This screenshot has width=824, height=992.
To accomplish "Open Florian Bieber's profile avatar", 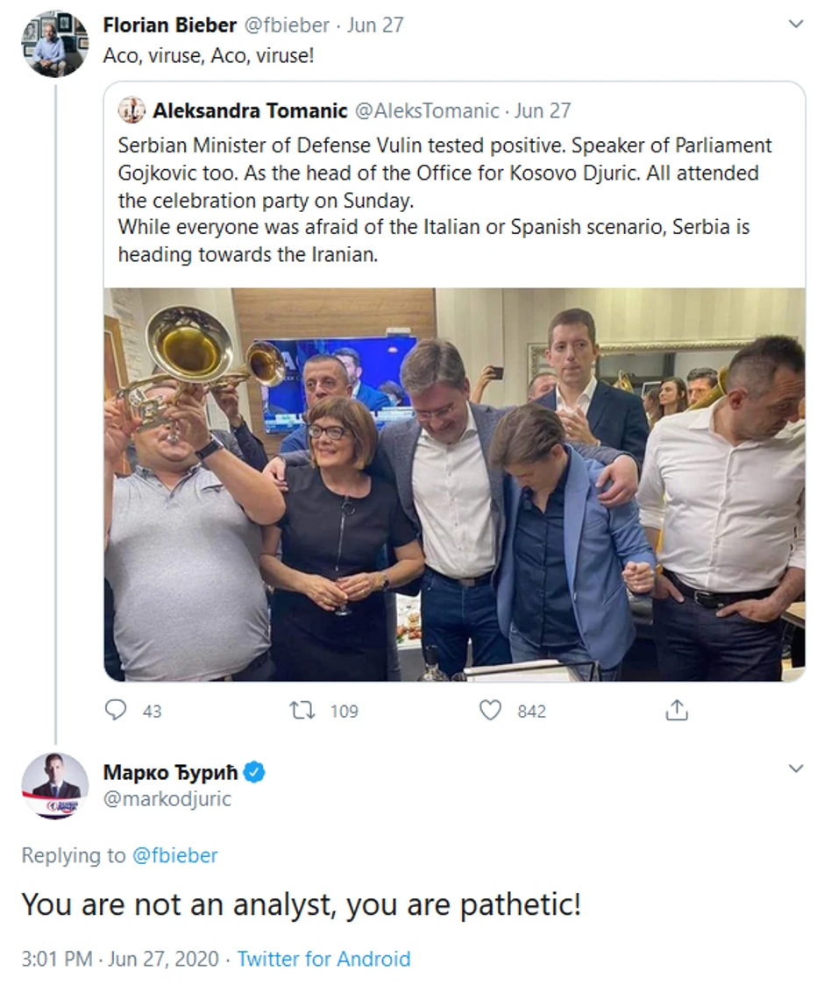I will 54,44.
